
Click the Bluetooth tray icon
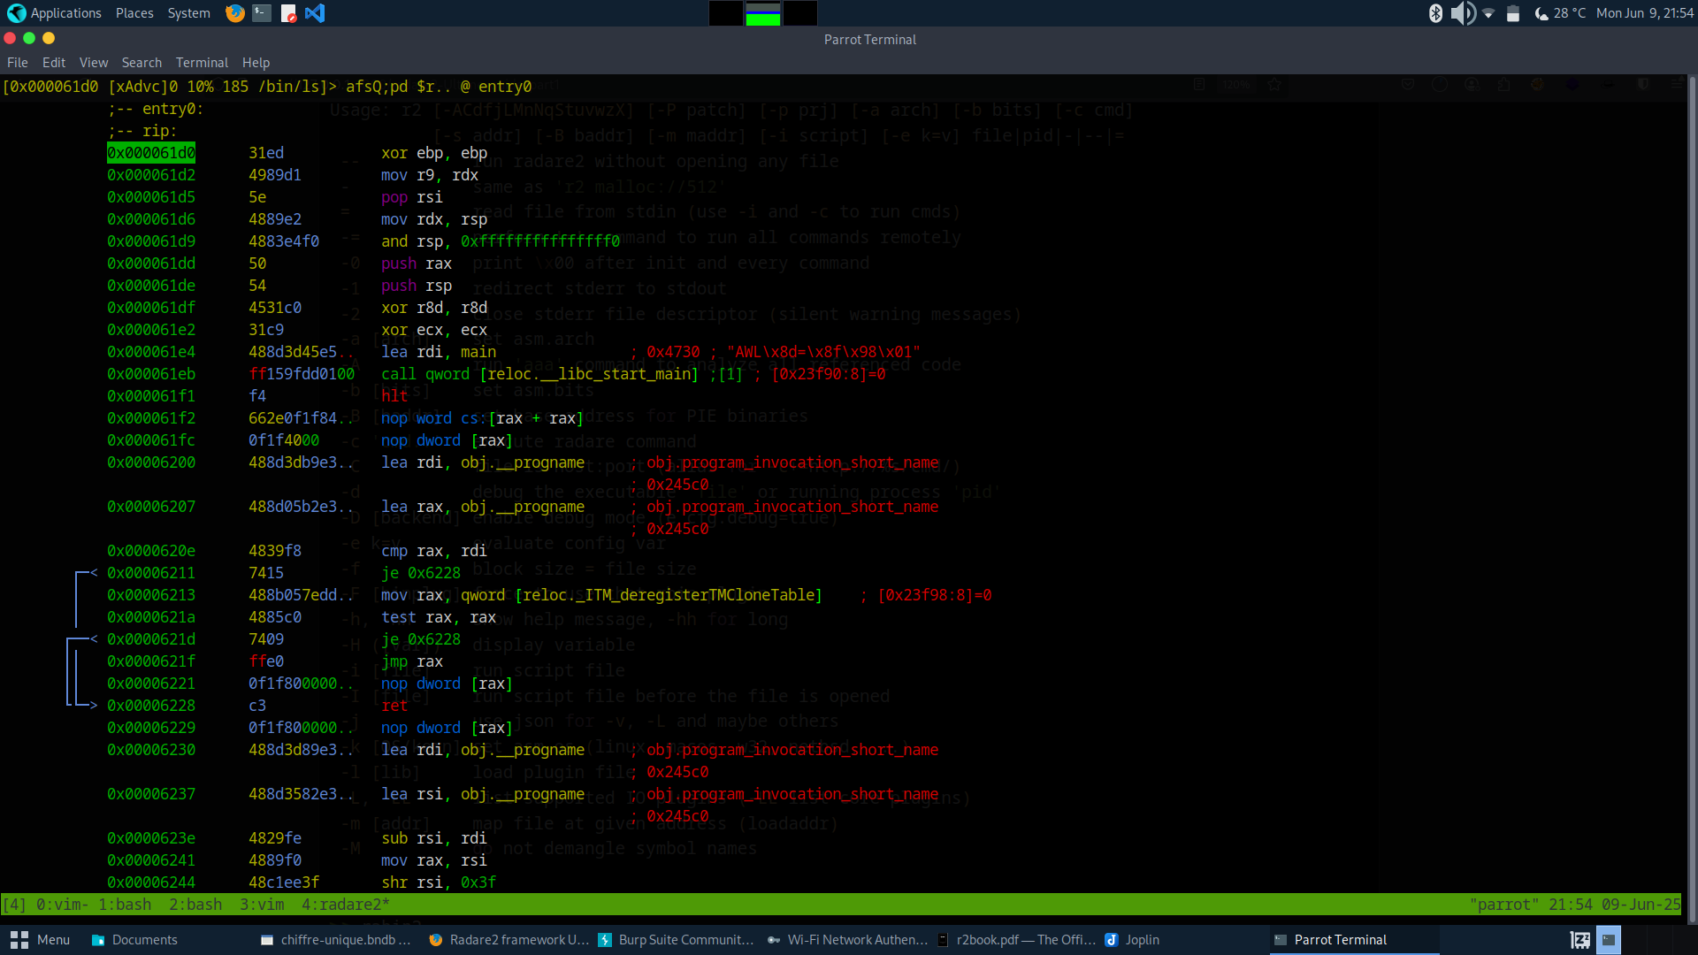coord(1435,13)
